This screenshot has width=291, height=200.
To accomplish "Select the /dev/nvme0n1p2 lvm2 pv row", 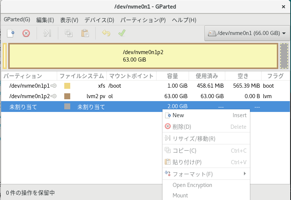I will click(112, 96).
